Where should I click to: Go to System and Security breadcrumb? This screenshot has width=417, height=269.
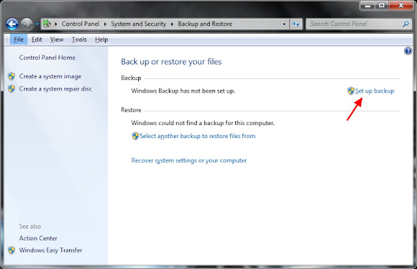(x=138, y=24)
